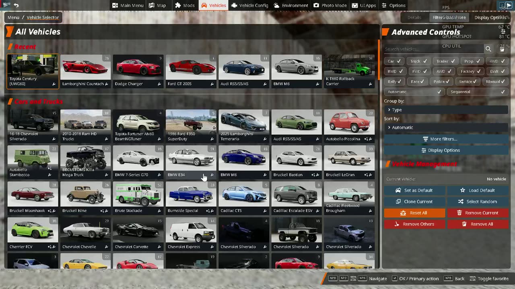This screenshot has width=515, height=289.
Task: Expand Display Options section in Advanced Controls
Action: 446,150
